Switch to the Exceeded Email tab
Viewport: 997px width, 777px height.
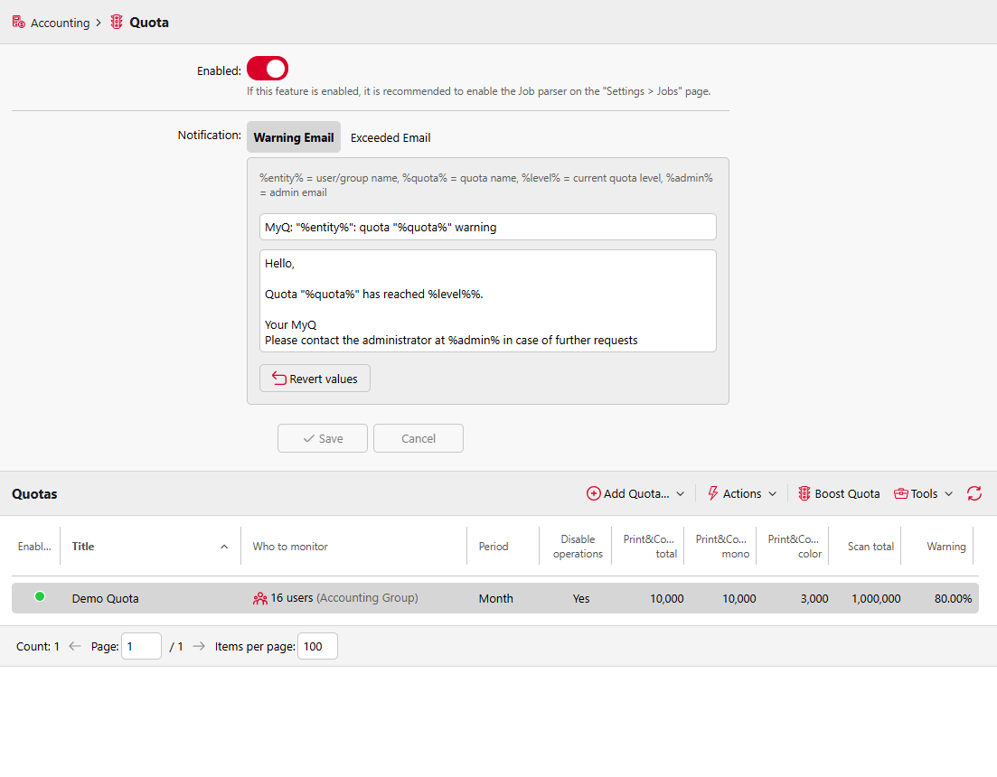pos(390,137)
